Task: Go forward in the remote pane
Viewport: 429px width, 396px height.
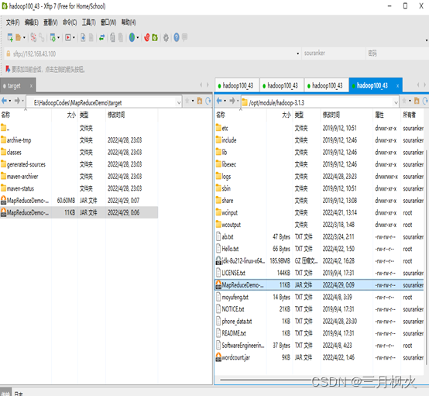Action: [x=232, y=101]
